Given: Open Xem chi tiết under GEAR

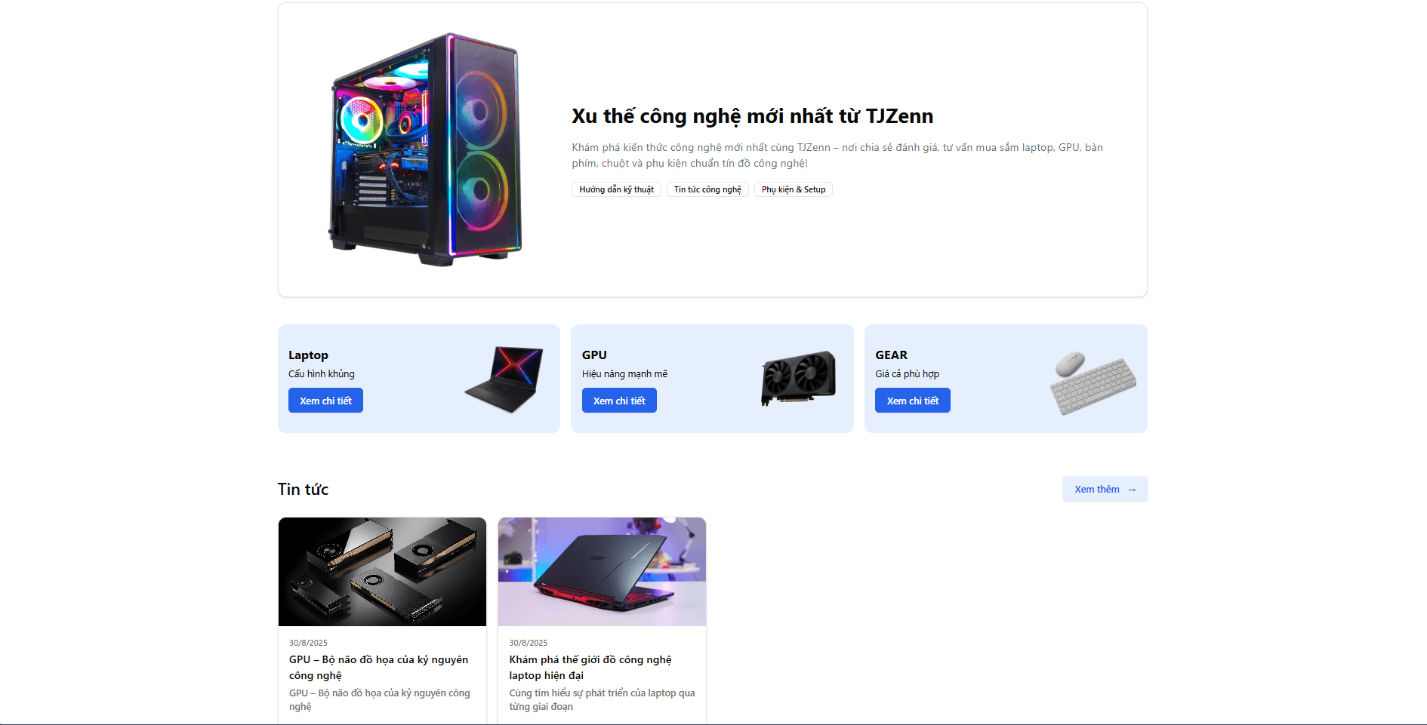Looking at the screenshot, I should pos(913,401).
